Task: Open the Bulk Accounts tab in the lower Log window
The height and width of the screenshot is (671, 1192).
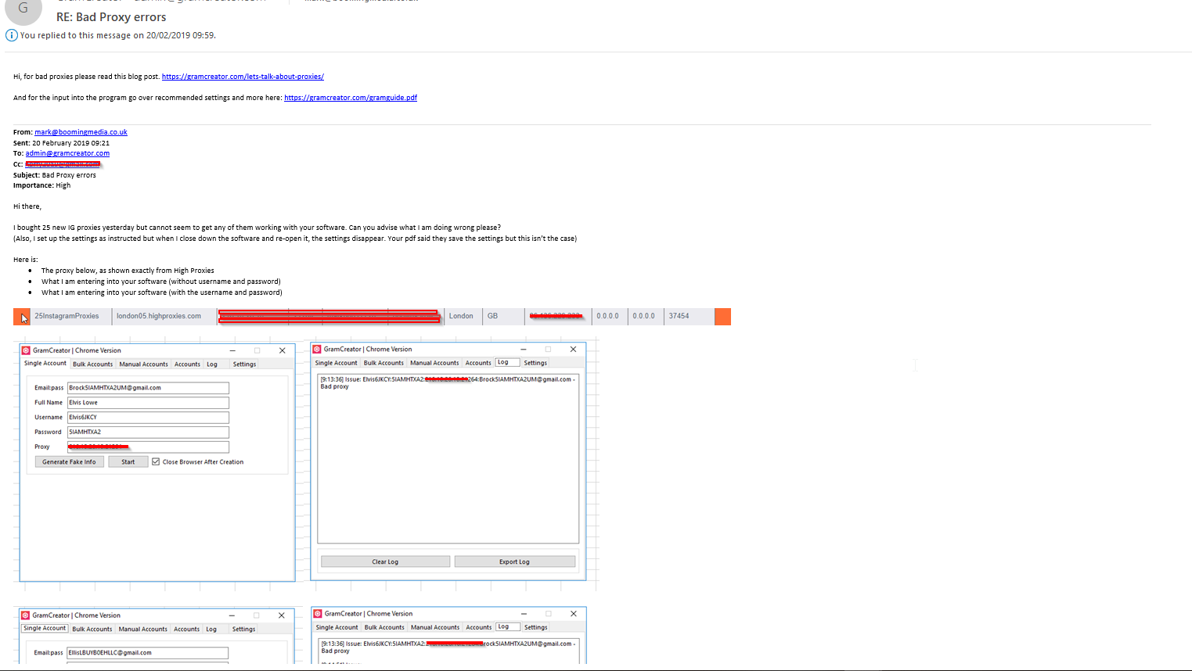Action: [x=384, y=627]
